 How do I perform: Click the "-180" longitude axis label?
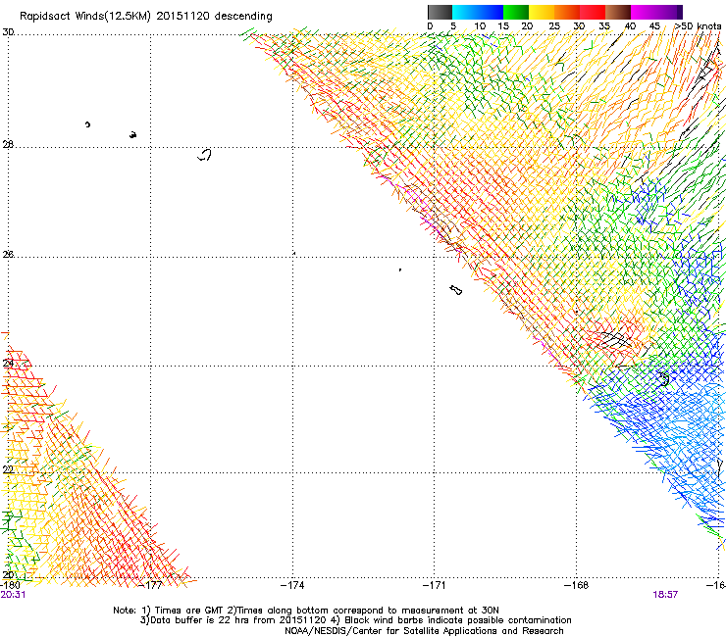(x=10, y=585)
